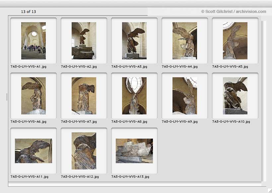The width and height of the screenshot is (272, 193).
Task: Click the filename 7A3-G-LM-WVS-A7.jpg
Action: click(x=79, y=122)
